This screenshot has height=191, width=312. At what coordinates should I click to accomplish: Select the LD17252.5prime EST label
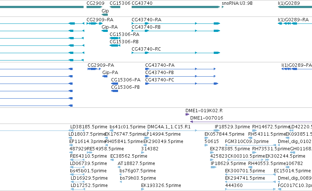pyautogui.click(x=89, y=186)
